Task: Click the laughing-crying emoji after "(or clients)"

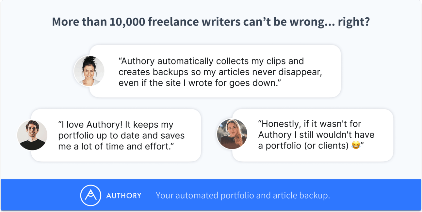Action: [x=356, y=145]
